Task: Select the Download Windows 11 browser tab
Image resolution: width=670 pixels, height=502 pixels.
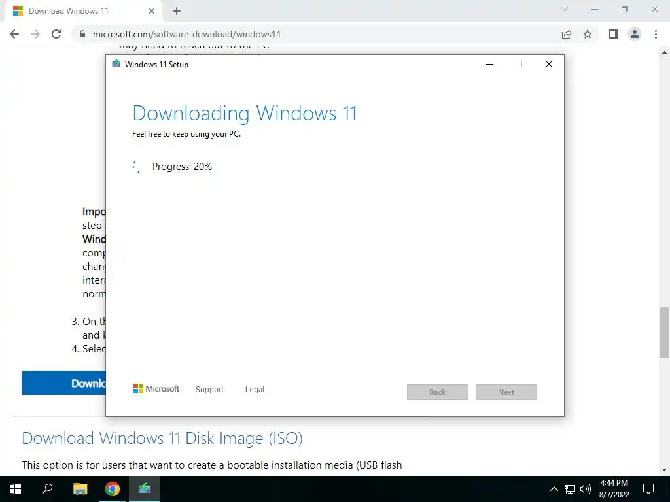Action: pyautogui.click(x=83, y=12)
